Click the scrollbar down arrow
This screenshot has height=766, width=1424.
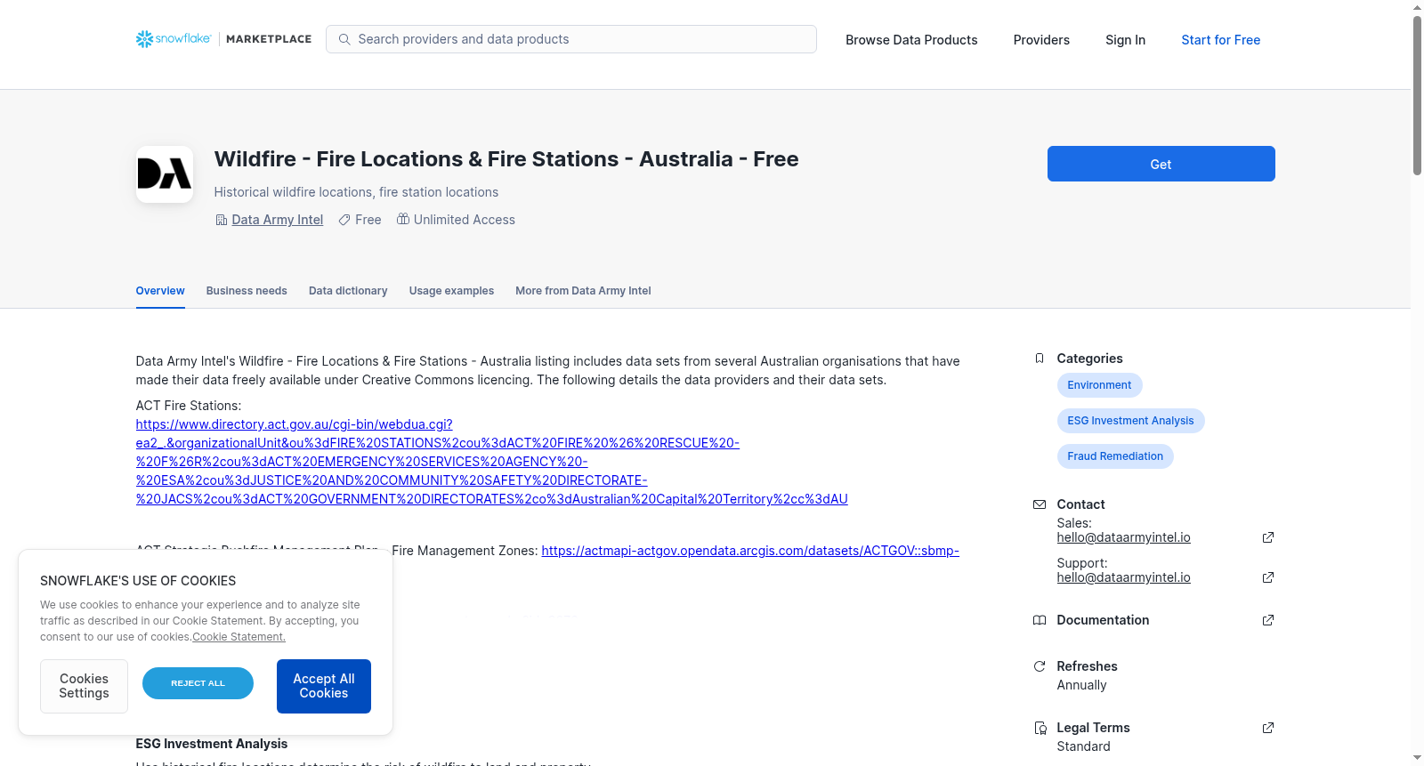click(1417, 759)
